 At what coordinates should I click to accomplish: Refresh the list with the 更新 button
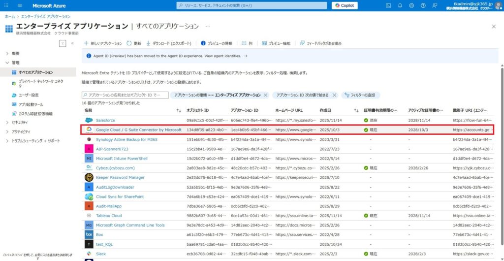point(134,43)
